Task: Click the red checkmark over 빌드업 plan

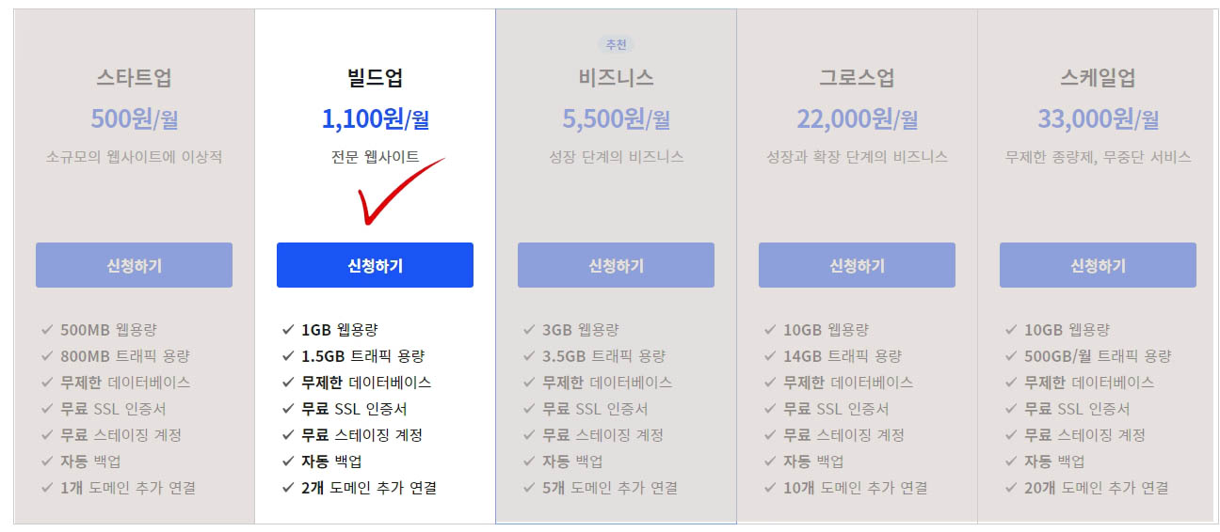Action: (398, 192)
